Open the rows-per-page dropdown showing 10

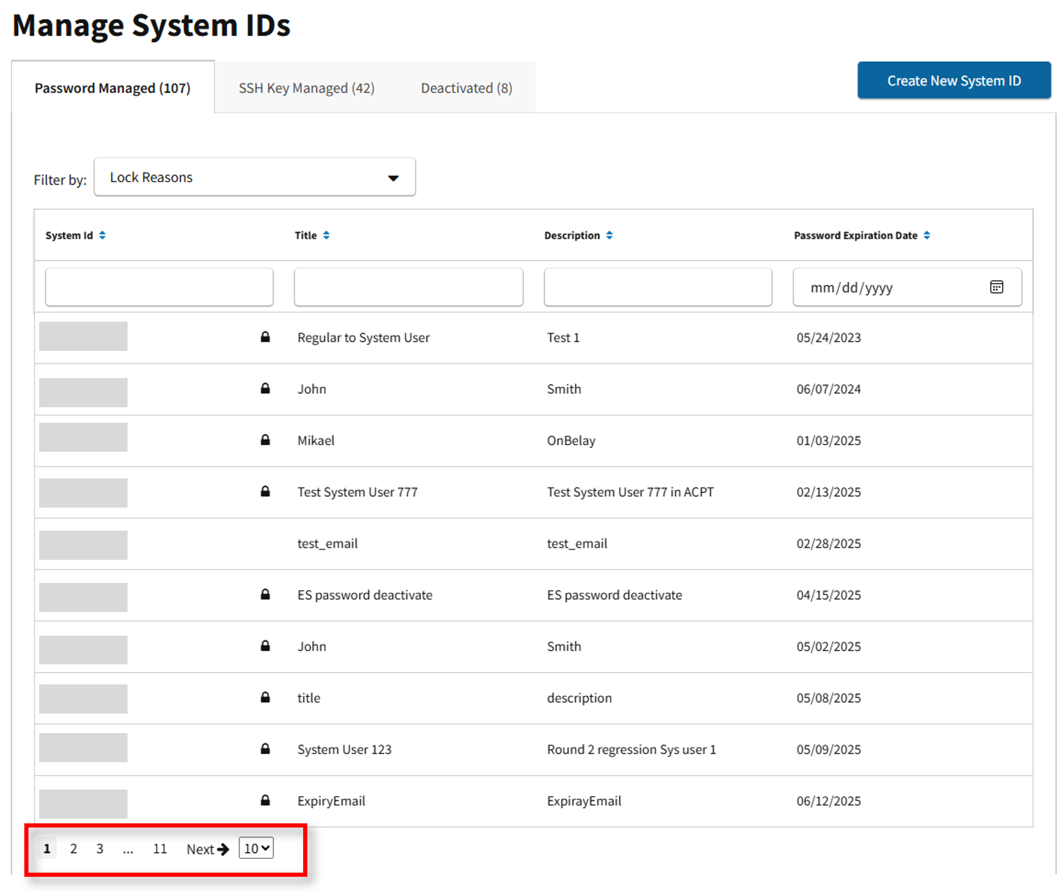(256, 848)
